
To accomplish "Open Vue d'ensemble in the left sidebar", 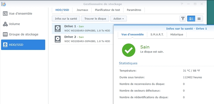I will 23,14.
